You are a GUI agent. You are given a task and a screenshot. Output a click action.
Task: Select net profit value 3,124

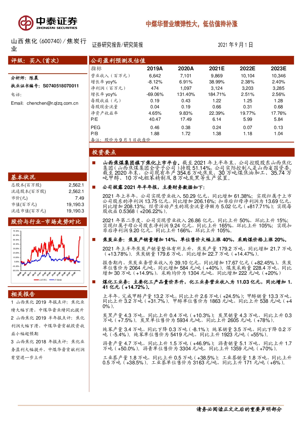pos(217,88)
